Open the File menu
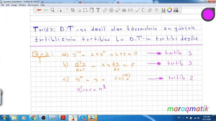216x121 pixels. click(2, 5)
